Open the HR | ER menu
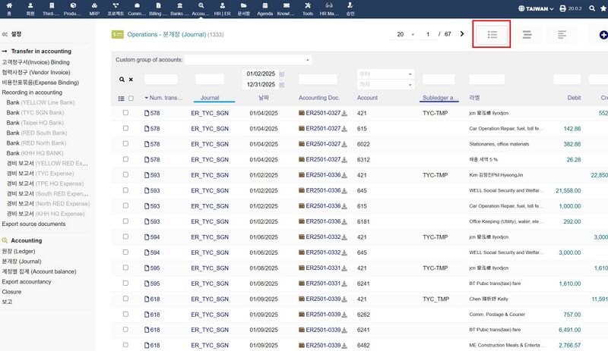Screen dimensions: 608x351 click(222, 8)
